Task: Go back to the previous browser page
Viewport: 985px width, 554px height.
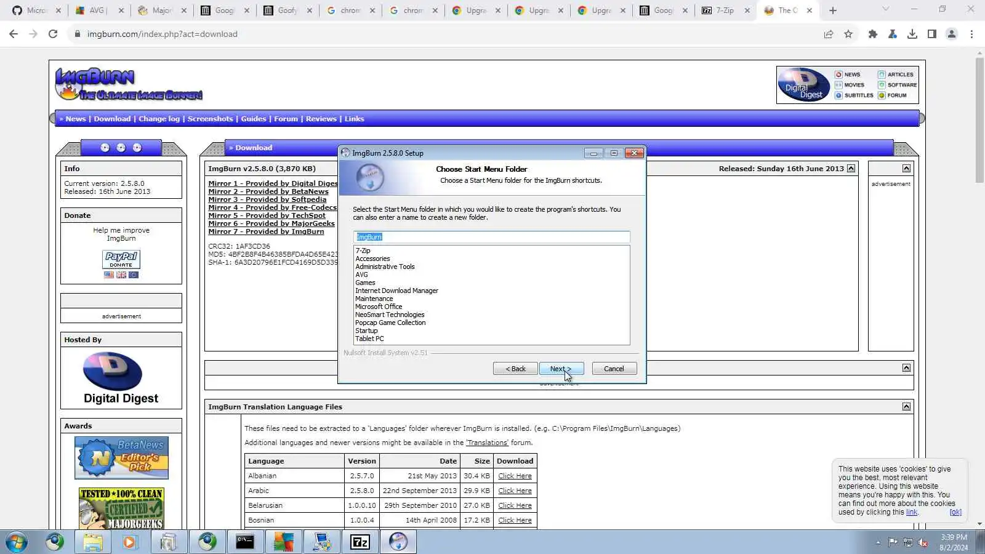Action: [14, 34]
